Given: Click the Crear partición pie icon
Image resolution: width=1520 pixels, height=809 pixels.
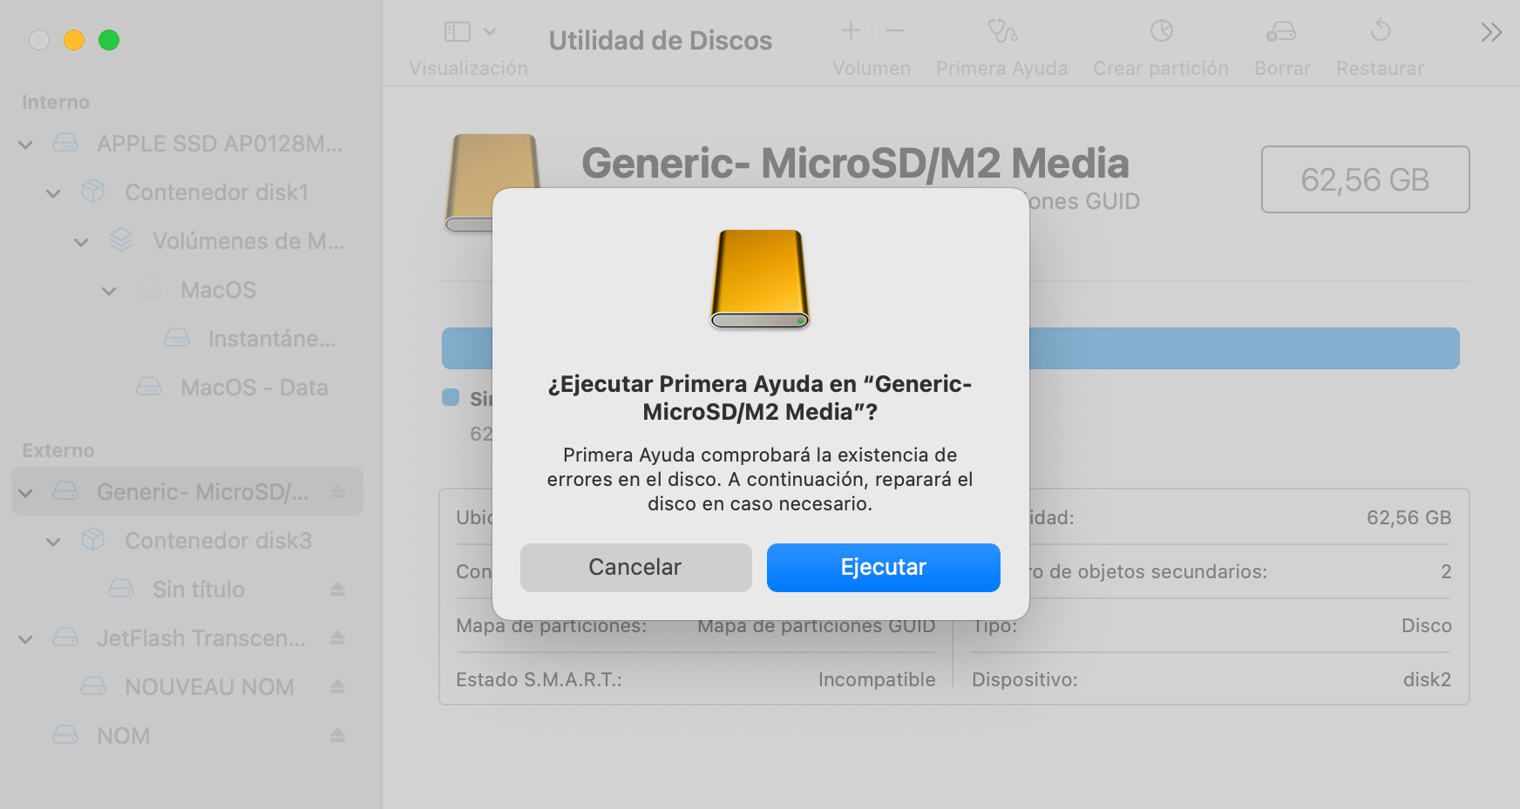Looking at the screenshot, I should point(1161,31).
